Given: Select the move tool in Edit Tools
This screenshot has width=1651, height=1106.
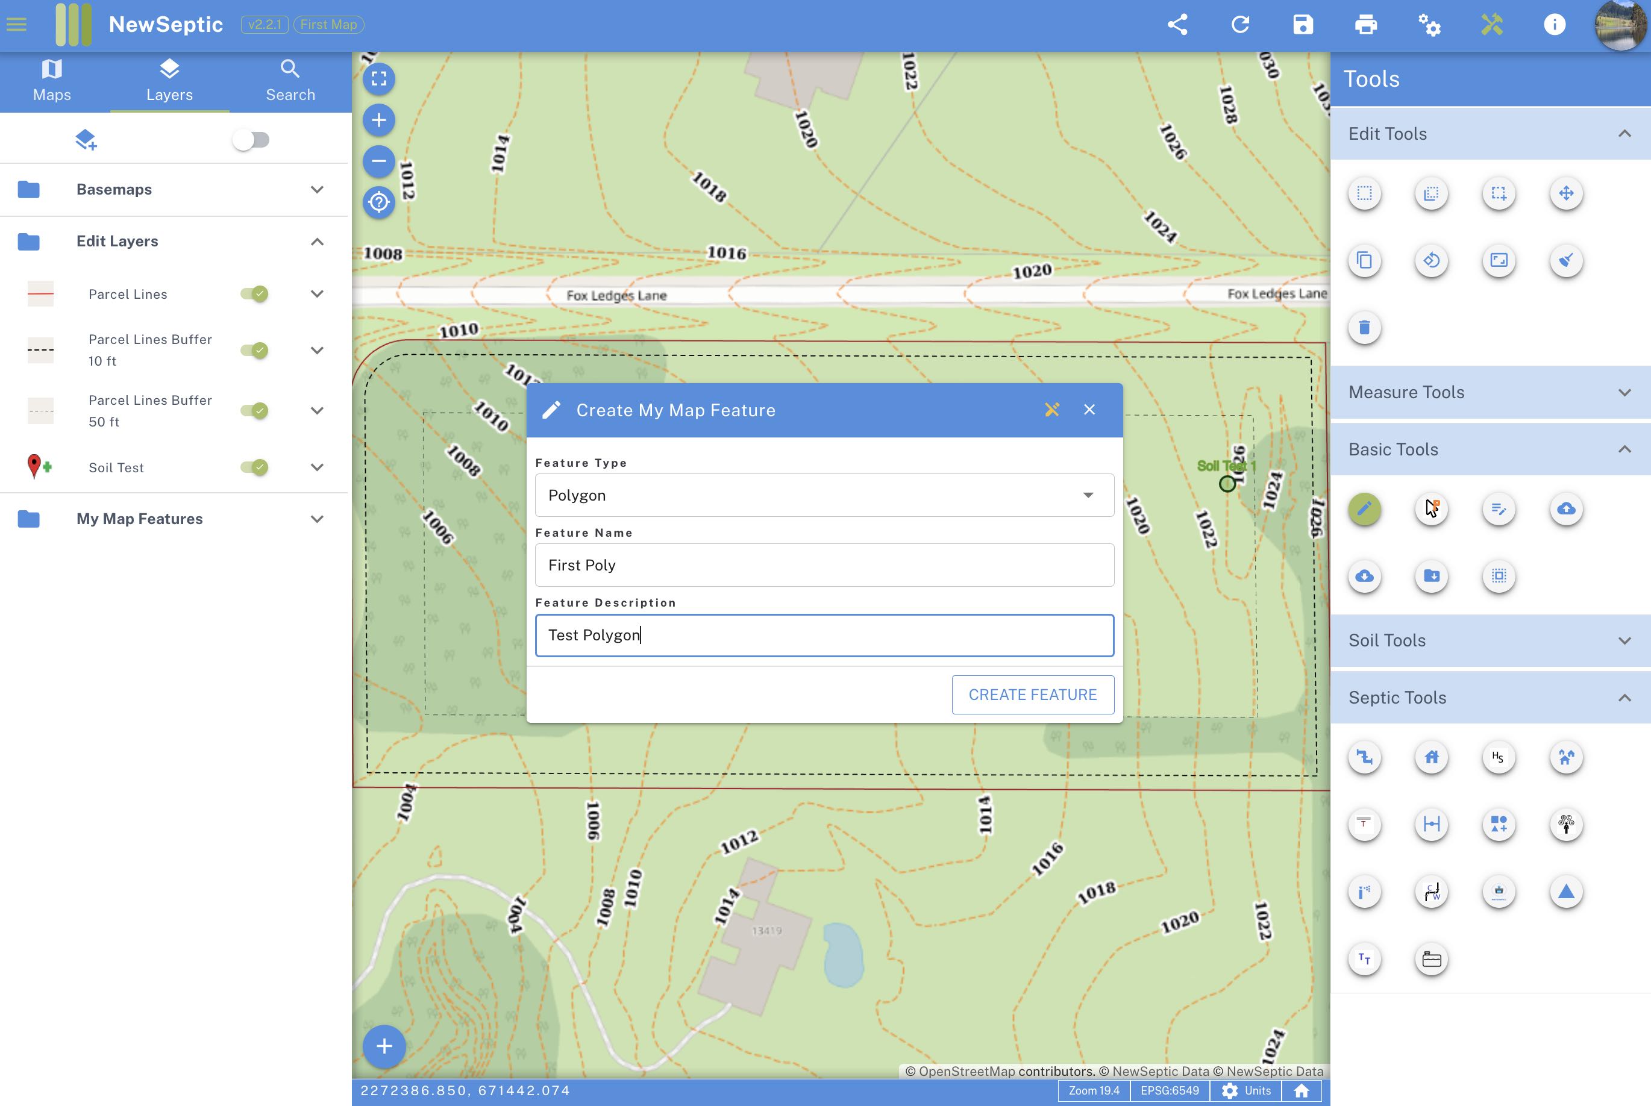Looking at the screenshot, I should [x=1565, y=193].
